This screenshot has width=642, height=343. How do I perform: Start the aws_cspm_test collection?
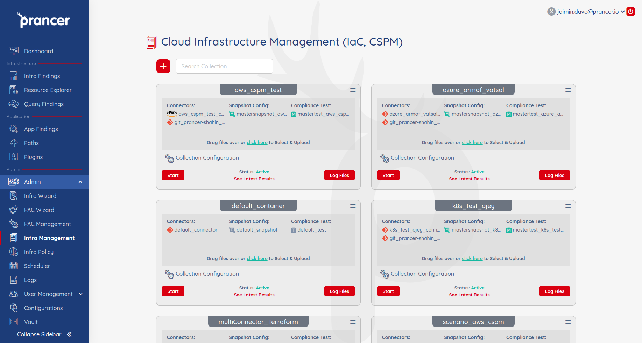[x=173, y=175]
